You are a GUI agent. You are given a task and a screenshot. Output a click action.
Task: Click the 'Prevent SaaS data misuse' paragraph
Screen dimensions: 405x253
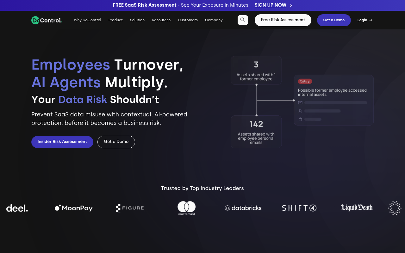(x=109, y=119)
